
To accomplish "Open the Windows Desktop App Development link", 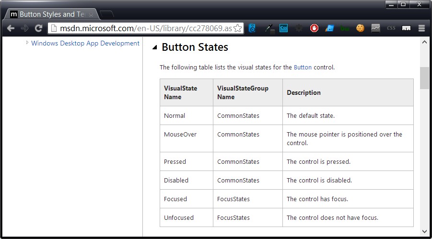I will pos(85,43).
